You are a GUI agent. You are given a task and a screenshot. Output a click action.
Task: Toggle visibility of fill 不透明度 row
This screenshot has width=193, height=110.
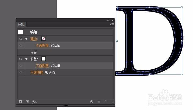click(x=21, y=66)
